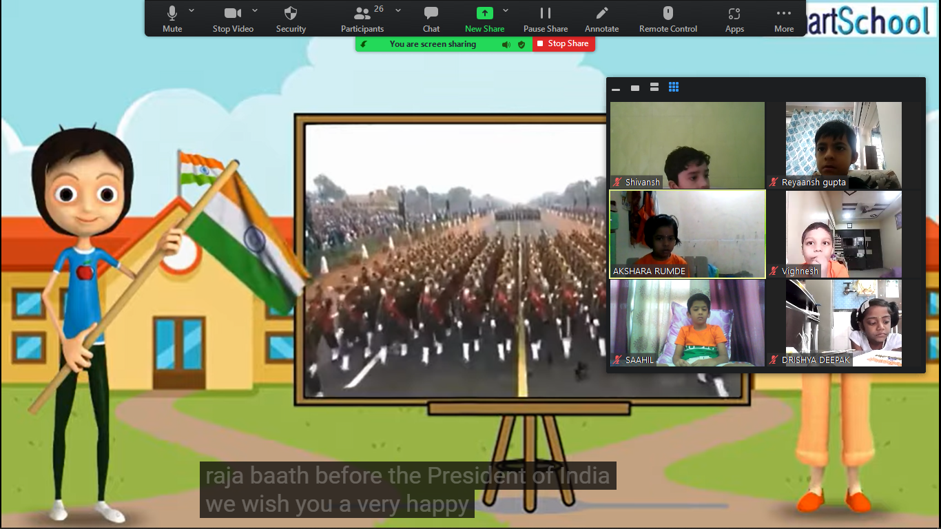
Task: Click the parade video on the easel board
Action: click(455, 260)
